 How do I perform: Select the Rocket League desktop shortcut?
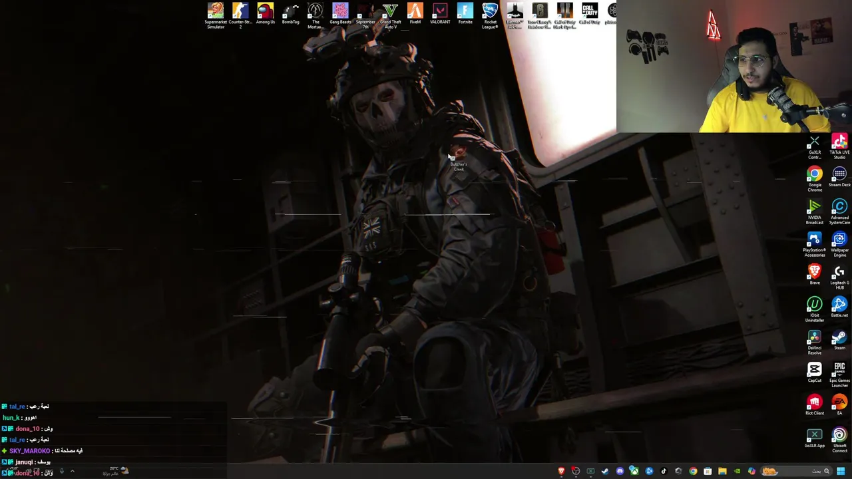click(490, 16)
